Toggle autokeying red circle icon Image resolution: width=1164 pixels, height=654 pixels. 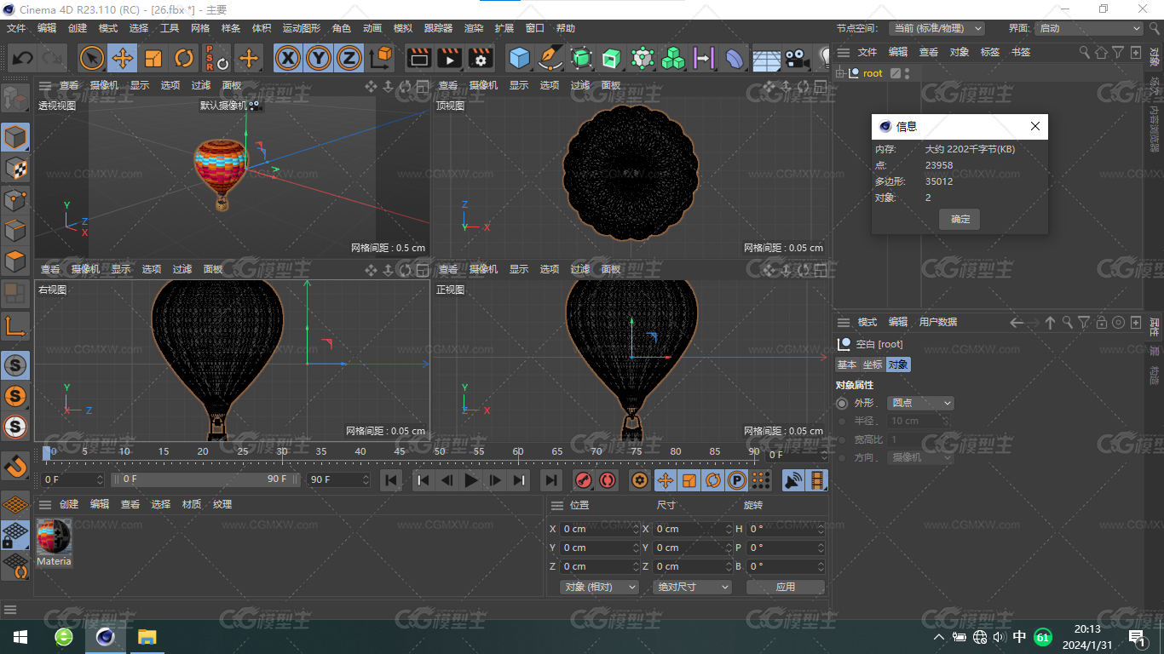608,480
